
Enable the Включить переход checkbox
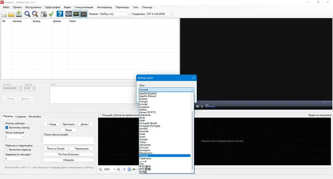coord(7,150)
